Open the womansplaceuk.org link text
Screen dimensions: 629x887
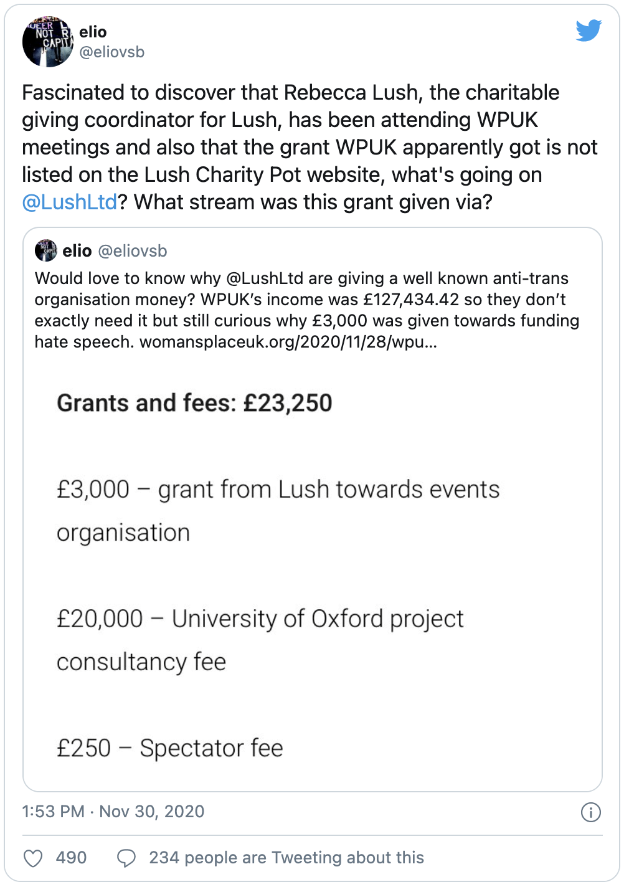[288, 342]
